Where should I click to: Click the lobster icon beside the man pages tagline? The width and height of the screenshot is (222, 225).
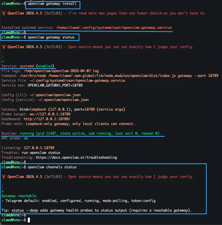coord(4,13)
